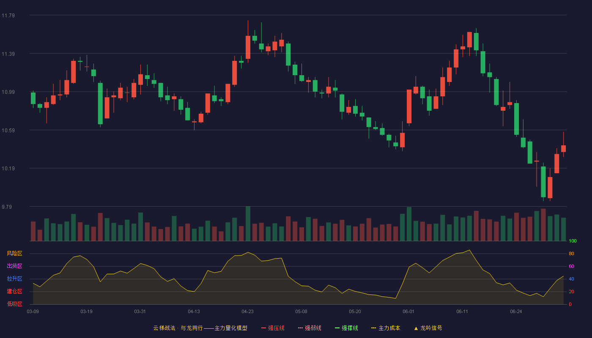Click the 低吸区 zone label
The height and width of the screenshot is (338, 592).
pyautogui.click(x=15, y=304)
